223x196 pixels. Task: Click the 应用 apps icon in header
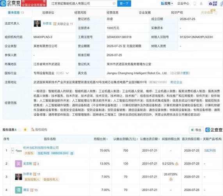pos(162,4)
